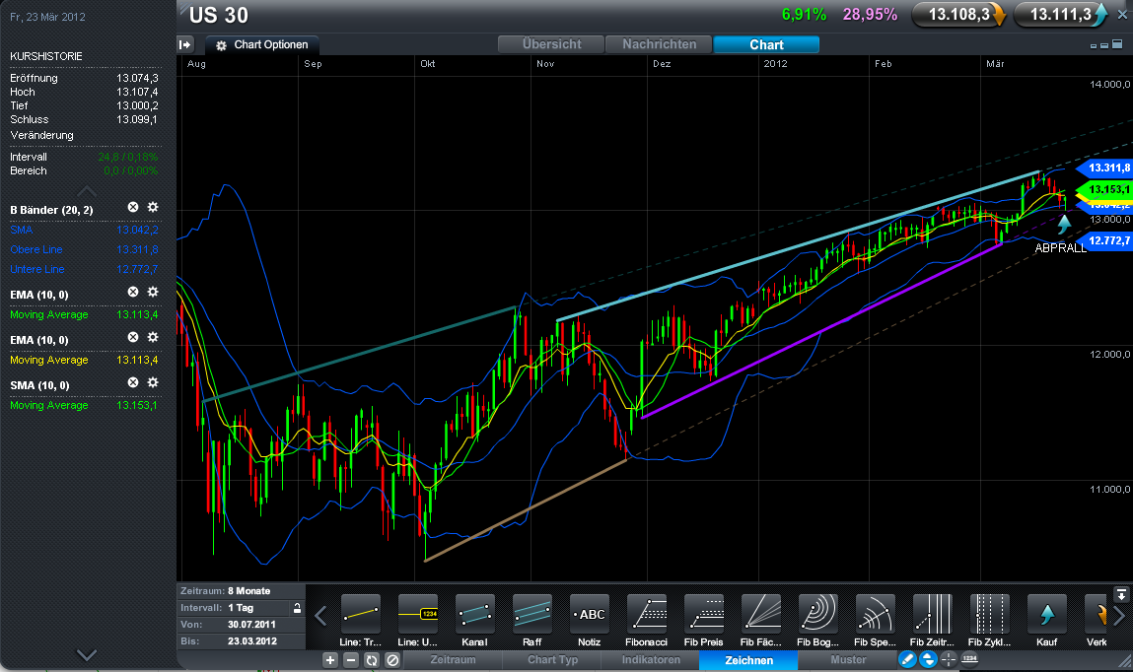This screenshot has width=1133, height=672.
Task: Click the Von date 30.07.2011
Action: 251,625
